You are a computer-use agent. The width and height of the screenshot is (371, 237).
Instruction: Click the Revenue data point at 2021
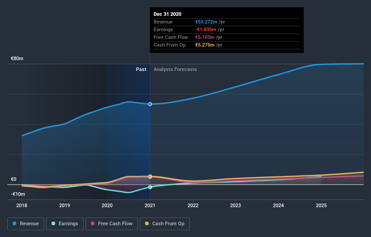pyautogui.click(x=150, y=104)
